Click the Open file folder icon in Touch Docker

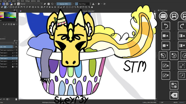[x=163, y=16]
